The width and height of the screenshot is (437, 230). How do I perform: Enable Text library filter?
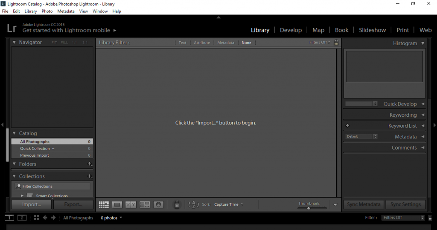(183, 43)
